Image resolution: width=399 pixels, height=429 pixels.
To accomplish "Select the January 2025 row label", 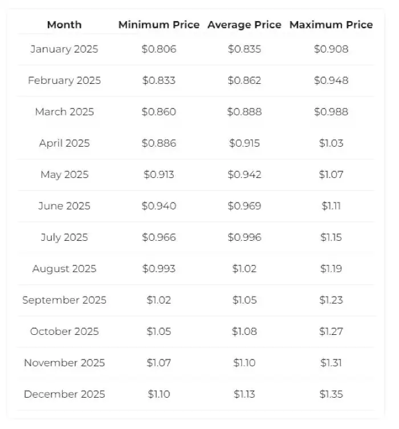I will [x=64, y=49].
